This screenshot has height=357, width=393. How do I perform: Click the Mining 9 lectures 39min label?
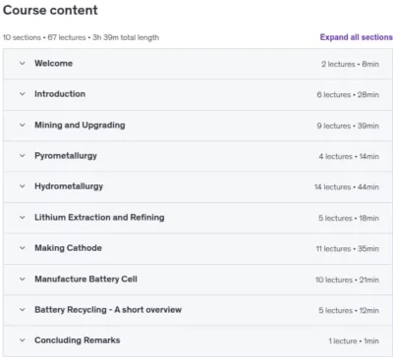coord(348,126)
